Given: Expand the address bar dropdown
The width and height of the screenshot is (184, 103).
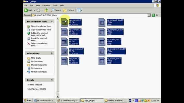Looking at the screenshot, I should pyautogui.click(x=149, y=15).
